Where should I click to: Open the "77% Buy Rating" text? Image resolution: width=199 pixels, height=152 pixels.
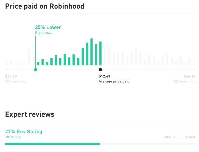click(x=24, y=132)
